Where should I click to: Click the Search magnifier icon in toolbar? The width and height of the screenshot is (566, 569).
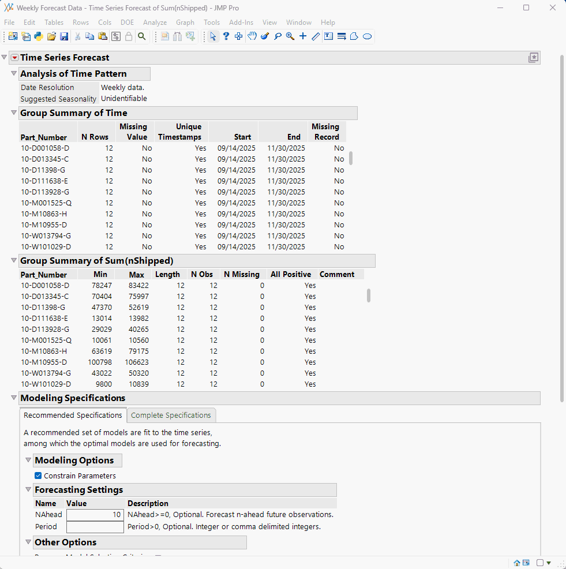(141, 36)
